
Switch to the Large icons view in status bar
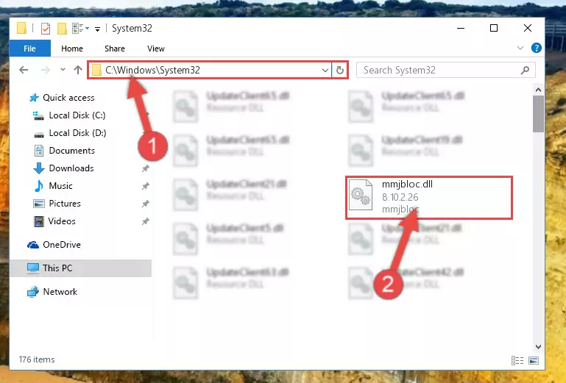[x=534, y=360]
